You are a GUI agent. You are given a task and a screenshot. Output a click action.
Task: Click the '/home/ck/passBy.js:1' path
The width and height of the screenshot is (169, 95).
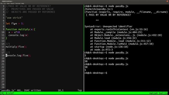tap(98, 9)
